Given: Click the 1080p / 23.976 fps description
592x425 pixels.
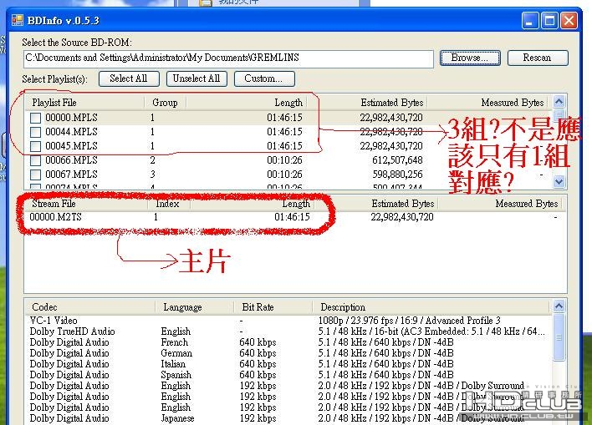Looking at the screenshot, I should pyautogui.click(x=409, y=321).
